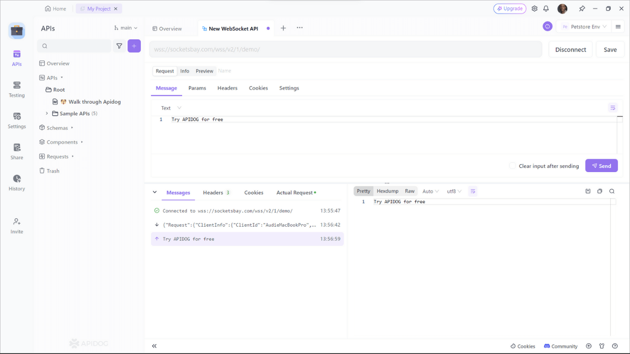Switch to the request Cookies tab
This screenshot has height=354, width=630.
(258, 88)
